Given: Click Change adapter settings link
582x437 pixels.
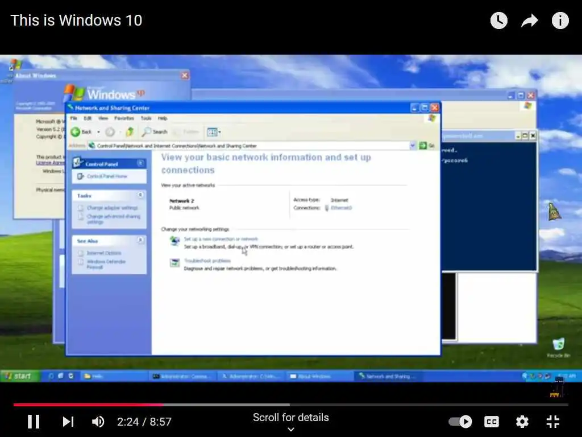Looking at the screenshot, I should [112, 208].
